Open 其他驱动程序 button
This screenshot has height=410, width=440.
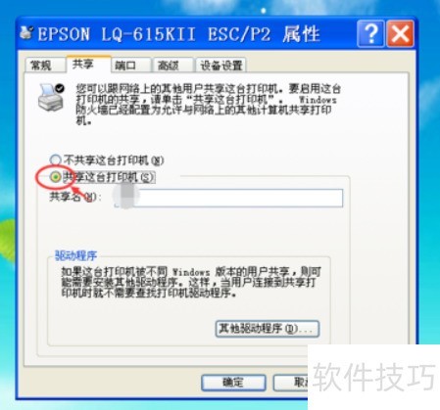point(268,329)
